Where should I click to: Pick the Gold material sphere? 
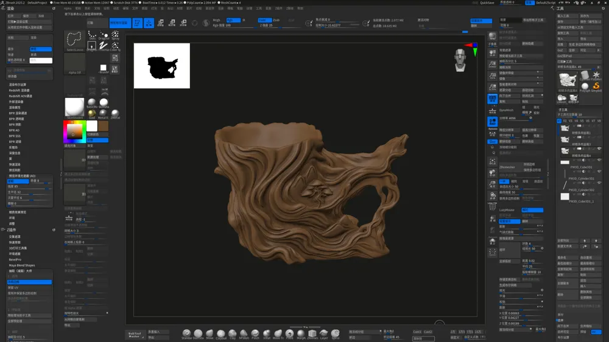click(92, 114)
